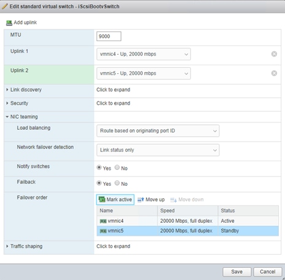Click the Move up arrow icon

coord(141,199)
